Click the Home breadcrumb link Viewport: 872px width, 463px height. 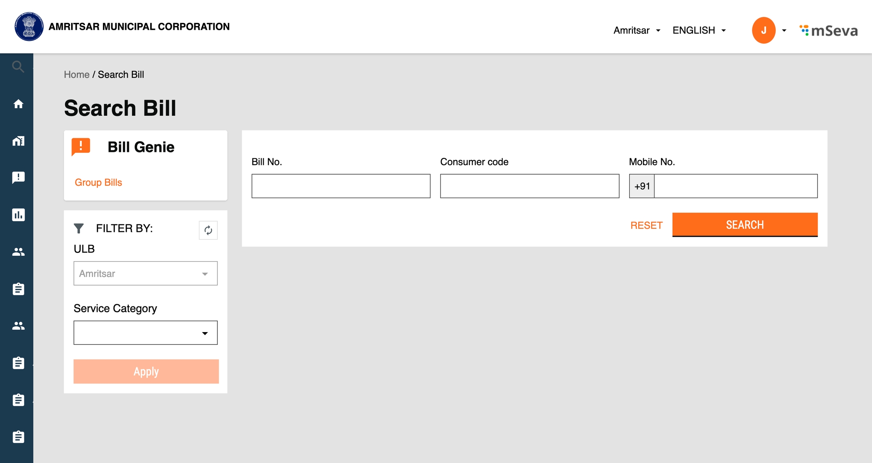(76, 74)
